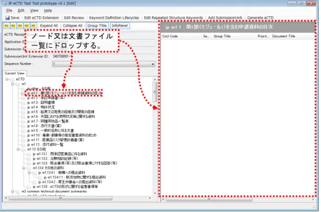Click the M4 module filter icon
Viewport: 321px width, 212px height.
click(x=27, y=26)
